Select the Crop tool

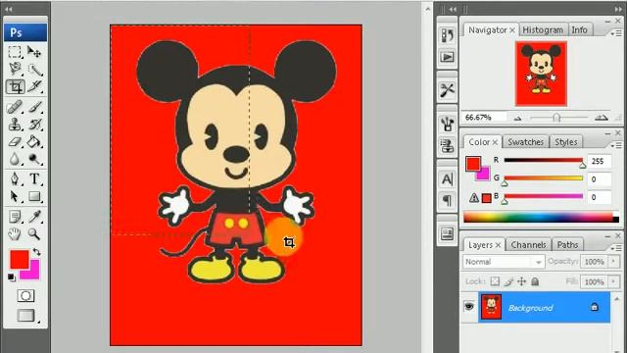click(x=16, y=86)
